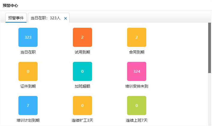This screenshot has width=212, height=126.
Task: Click the 预警中心 panel title
Action: coord(10,5)
